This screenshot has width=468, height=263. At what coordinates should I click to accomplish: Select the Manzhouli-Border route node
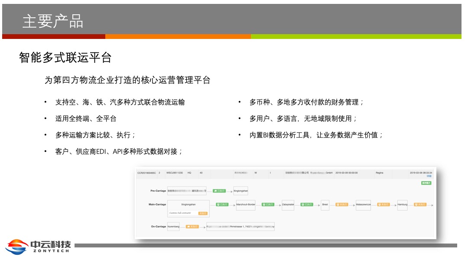click(246, 205)
